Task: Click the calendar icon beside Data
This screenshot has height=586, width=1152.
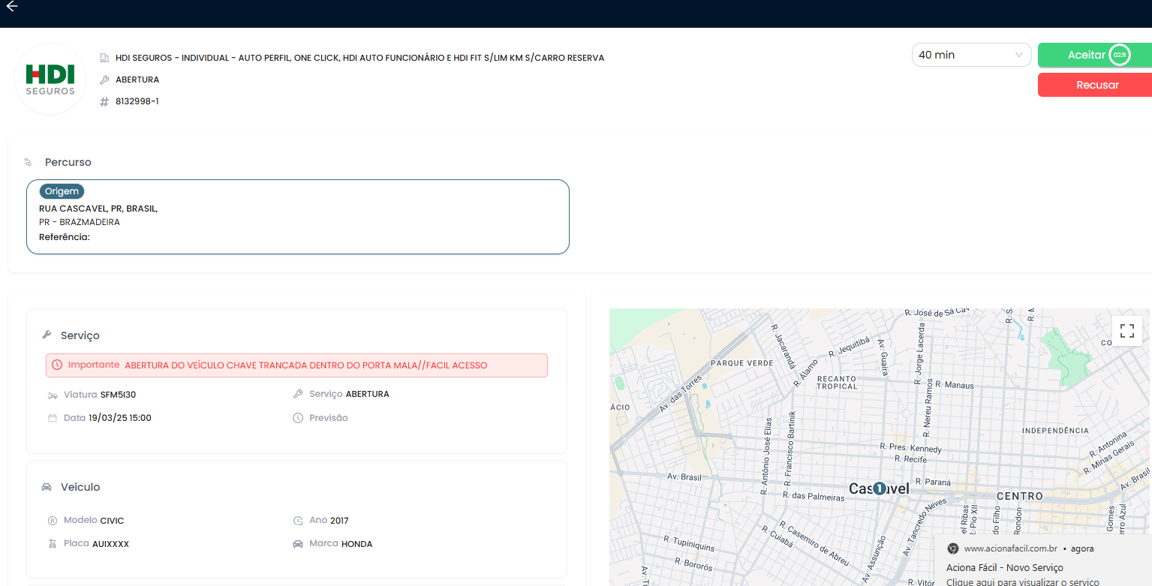Action: (x=53, y=418)
